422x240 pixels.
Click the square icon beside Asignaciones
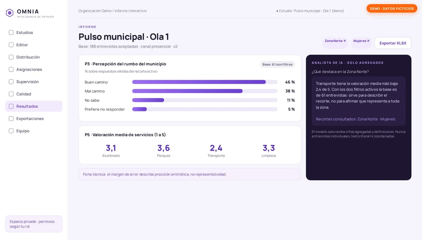11,69
